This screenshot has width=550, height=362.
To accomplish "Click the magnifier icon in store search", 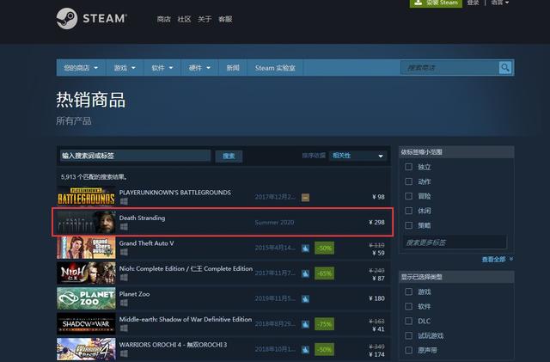I will [x=505, y=67].
